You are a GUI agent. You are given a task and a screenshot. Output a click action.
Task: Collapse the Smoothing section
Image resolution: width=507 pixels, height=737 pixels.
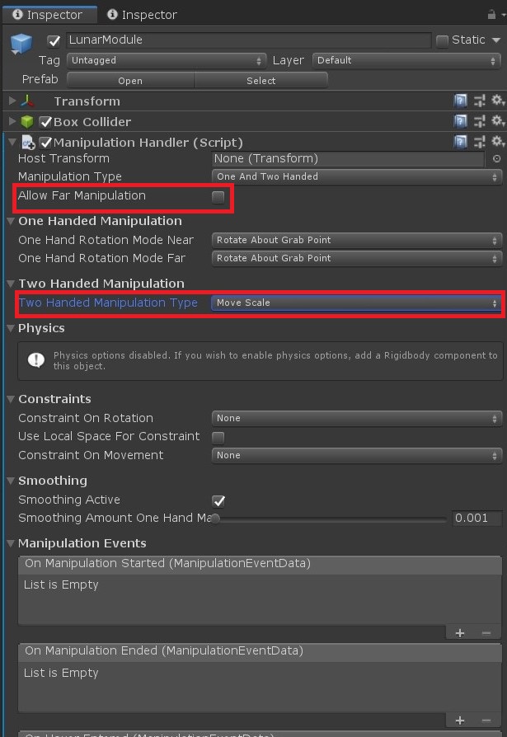[x=11, y=481]
